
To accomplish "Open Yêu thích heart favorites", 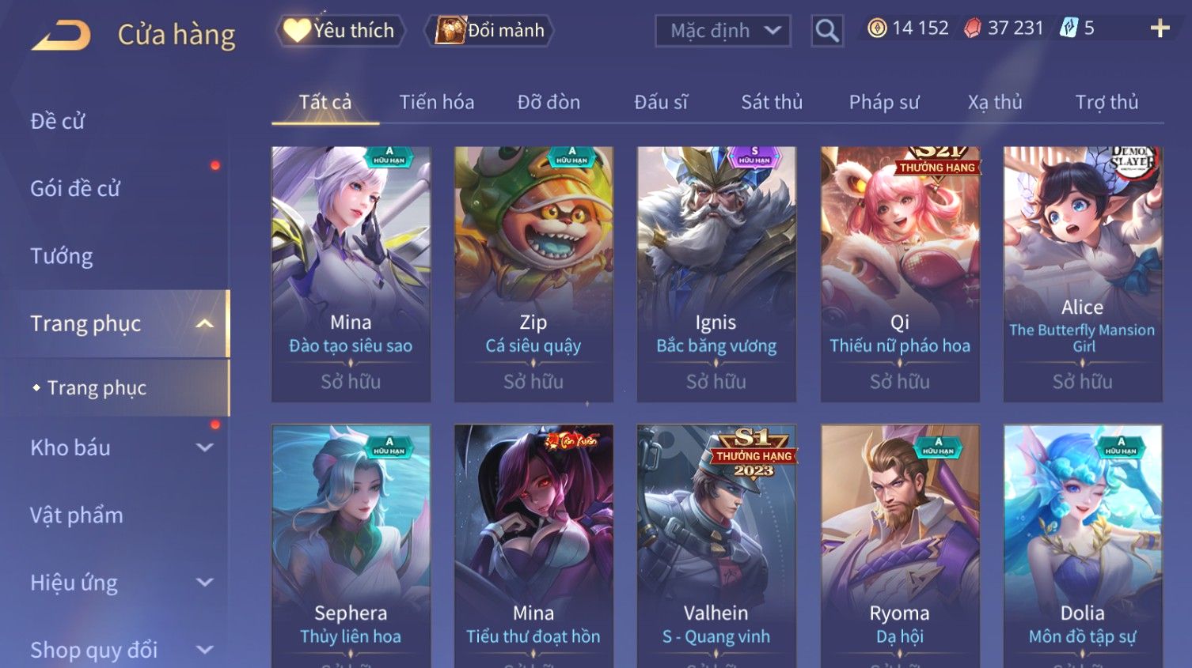I will pyautogui.click(x=340, y=31).
